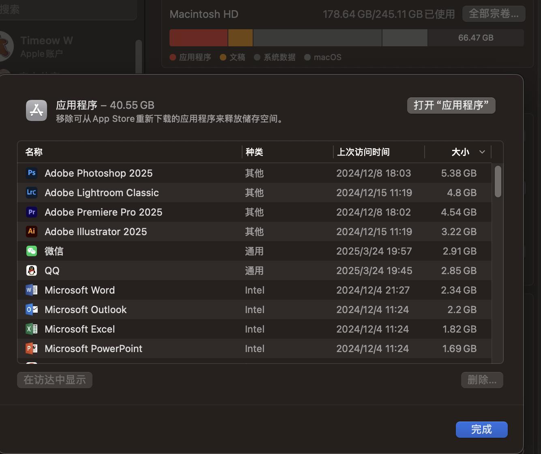Click the Microsoft PowerPoint app icon

pyautogui.click(x=32, y=348)
